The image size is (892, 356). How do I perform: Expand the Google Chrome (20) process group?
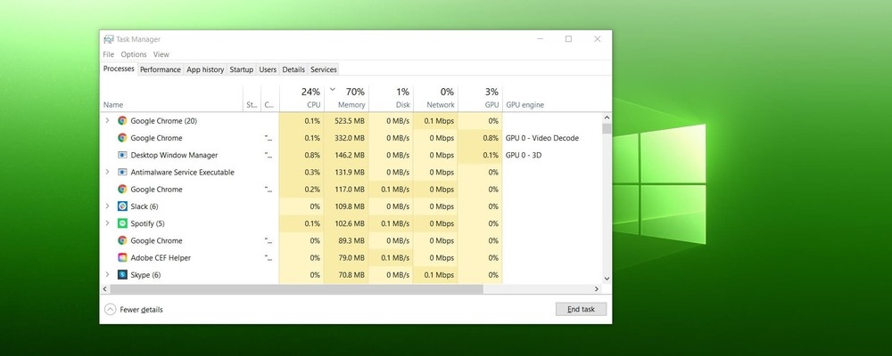107,120
